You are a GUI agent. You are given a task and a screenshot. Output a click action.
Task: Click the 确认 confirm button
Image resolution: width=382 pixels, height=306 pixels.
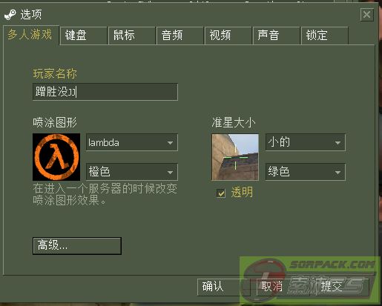click(224, 287)
